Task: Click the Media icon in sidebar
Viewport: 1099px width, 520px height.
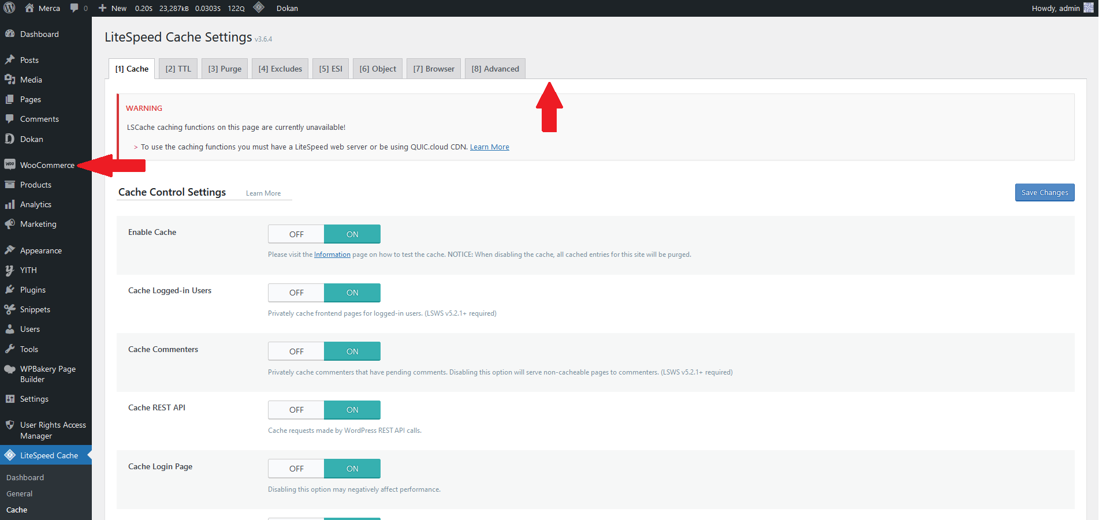Action: [x=10, y=80]
